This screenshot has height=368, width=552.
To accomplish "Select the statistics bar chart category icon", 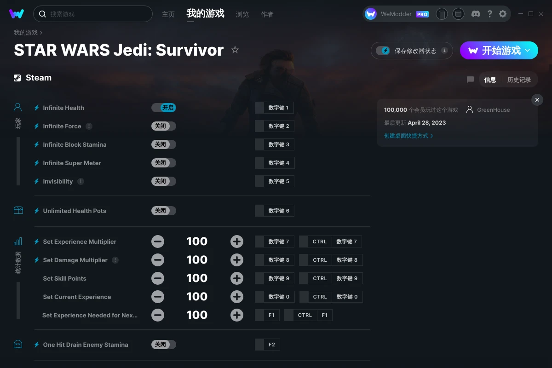I will click(18, 241).
